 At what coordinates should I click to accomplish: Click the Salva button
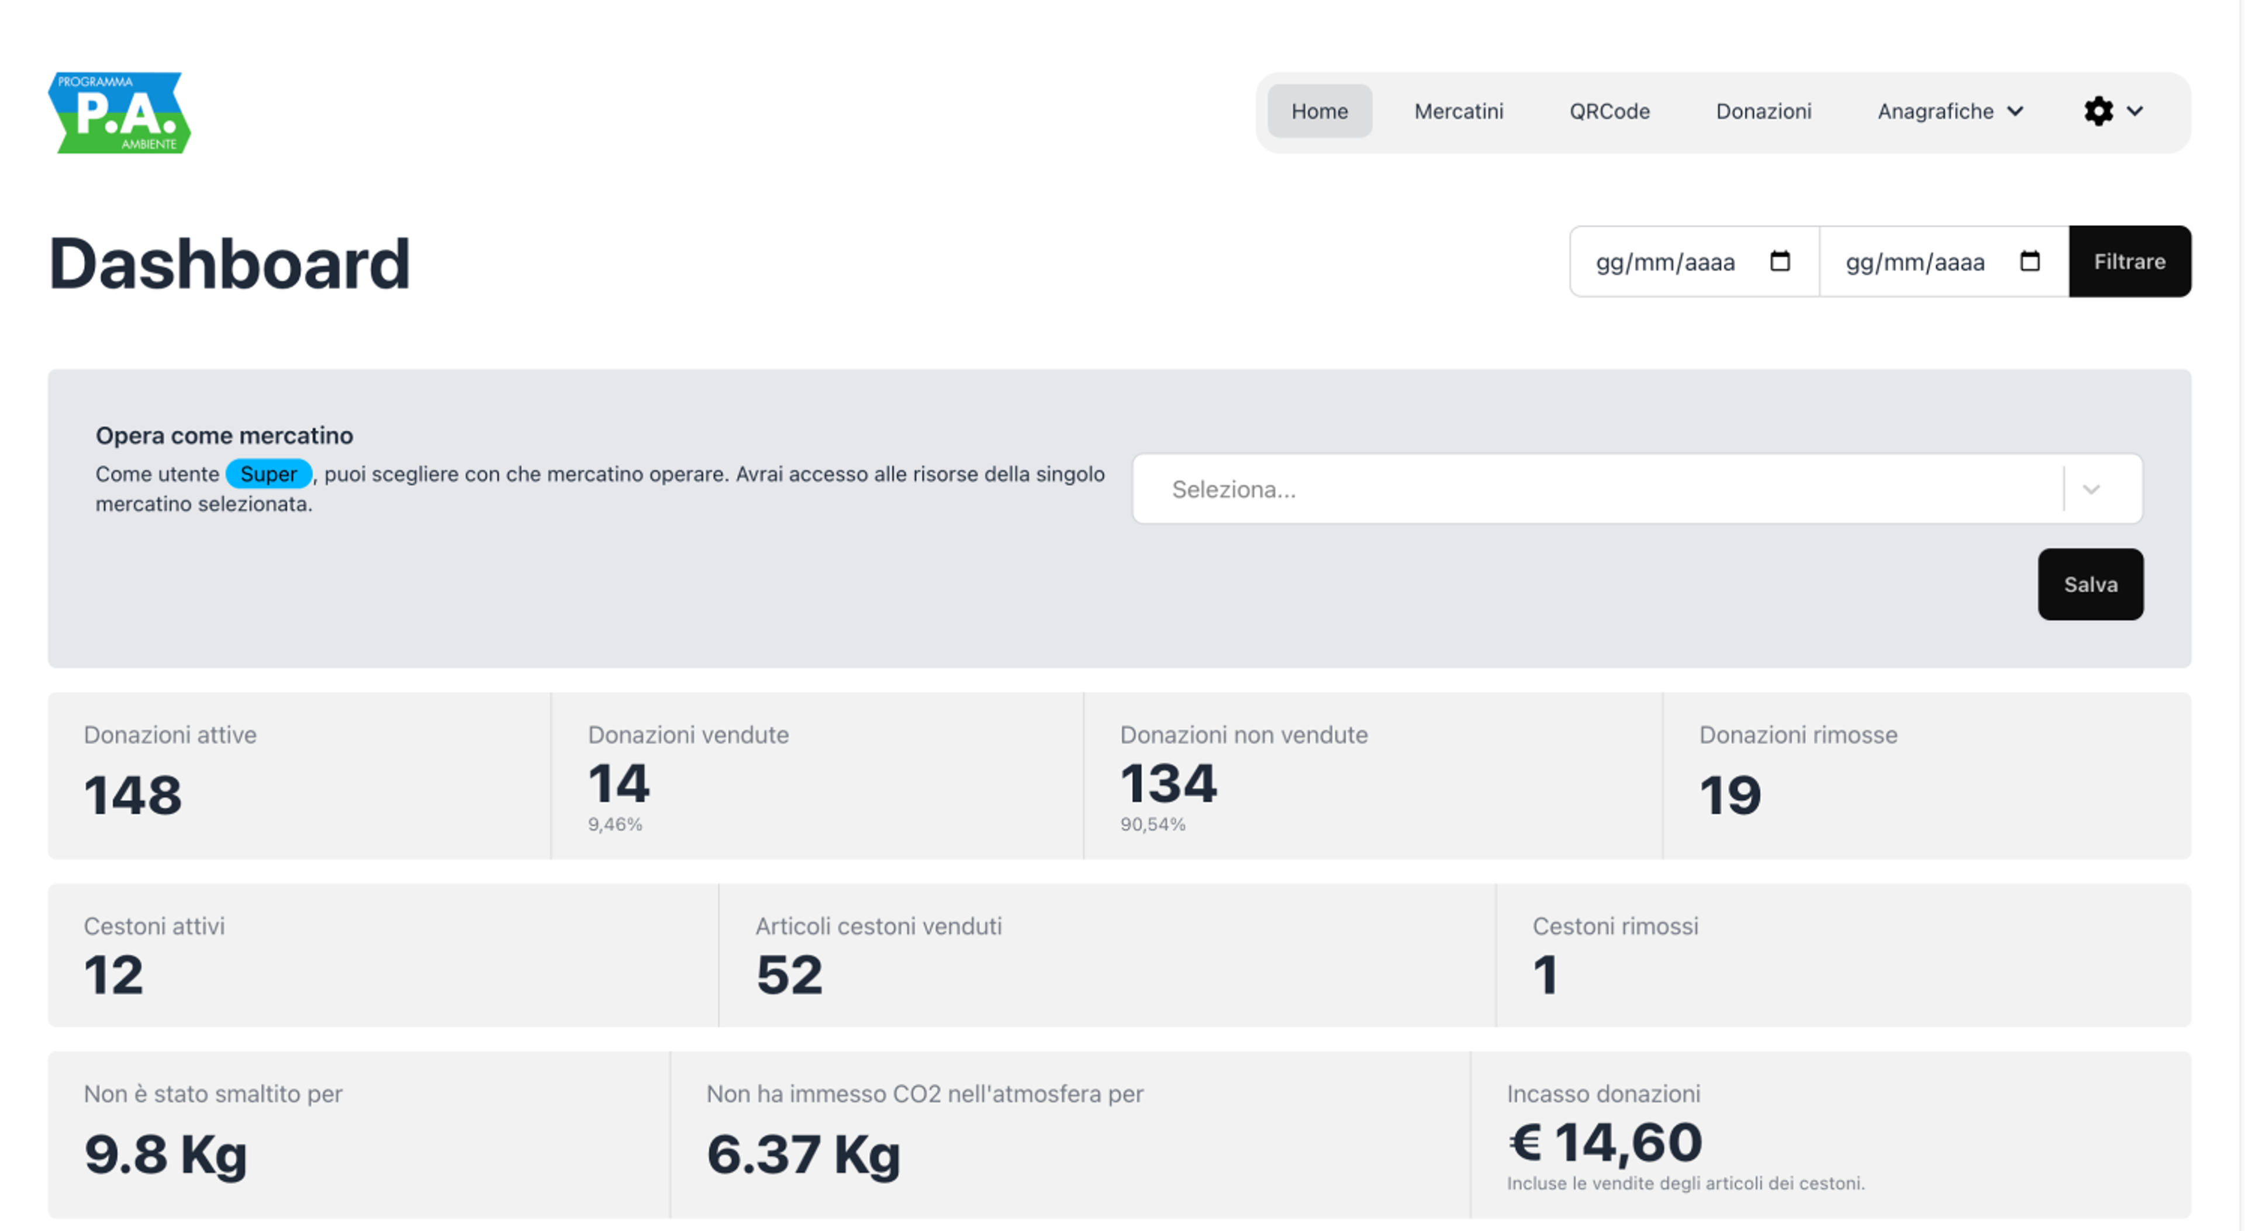(x=2090, y=585)
